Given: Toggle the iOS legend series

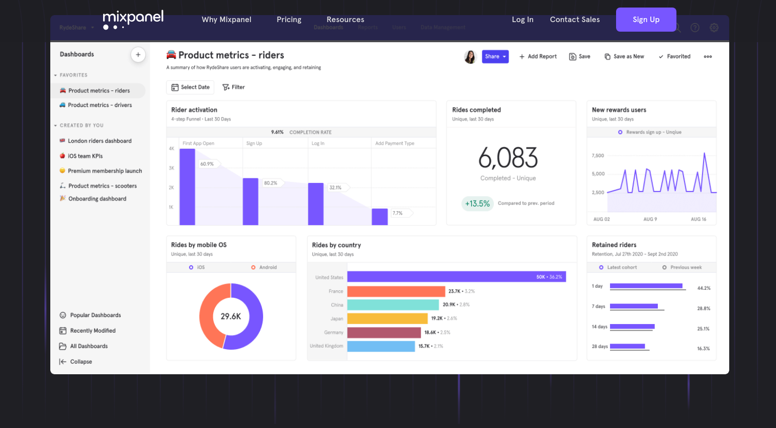Looking at the screenshot, I should click(x=191, y=267).
